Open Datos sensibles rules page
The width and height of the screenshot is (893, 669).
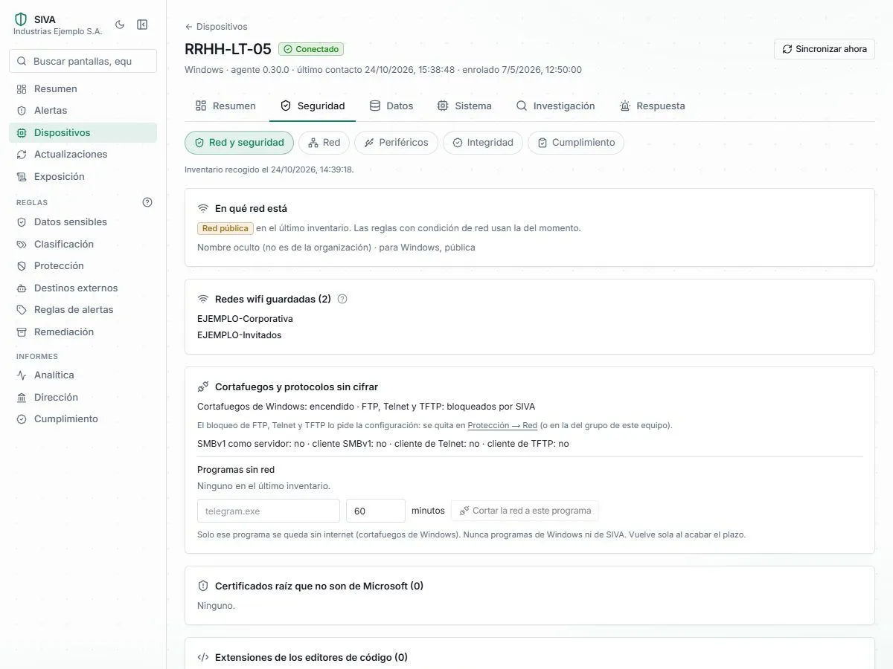[83, 222]
